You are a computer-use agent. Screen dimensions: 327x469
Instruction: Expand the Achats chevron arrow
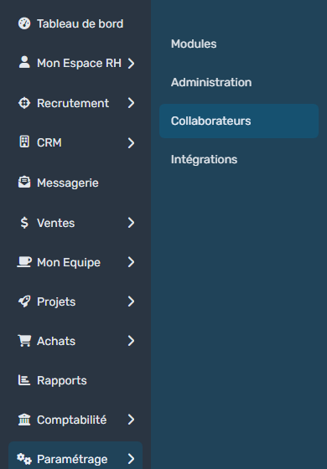point(131,341)
